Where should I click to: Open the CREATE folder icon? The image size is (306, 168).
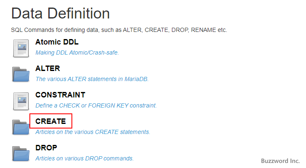21,127
